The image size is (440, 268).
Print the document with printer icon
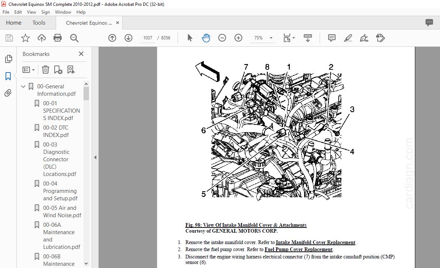click(58, 38)
